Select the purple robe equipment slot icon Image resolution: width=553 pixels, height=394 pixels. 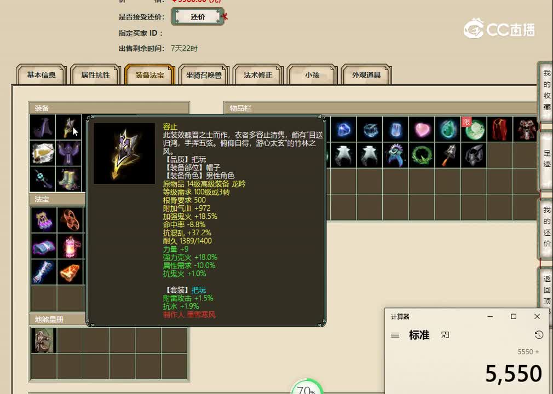43,127
